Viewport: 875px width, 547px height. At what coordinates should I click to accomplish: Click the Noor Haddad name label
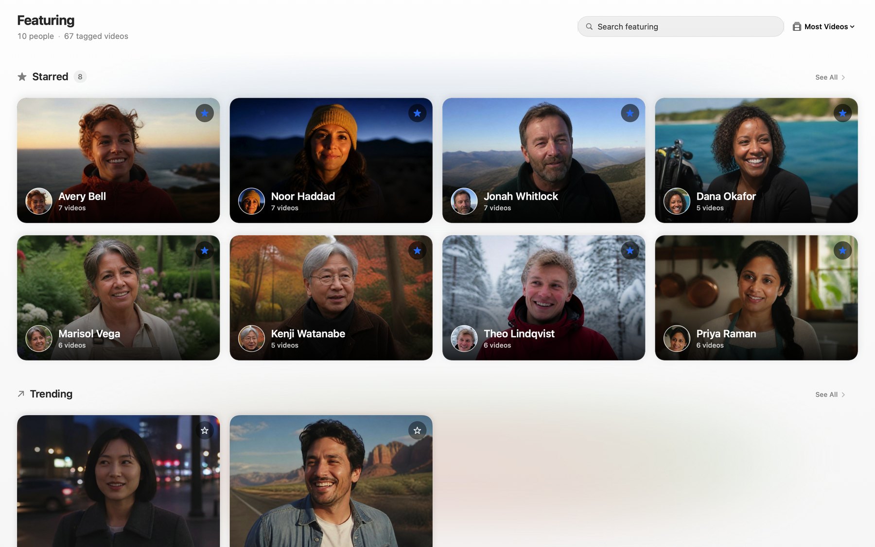pos(303,196)
